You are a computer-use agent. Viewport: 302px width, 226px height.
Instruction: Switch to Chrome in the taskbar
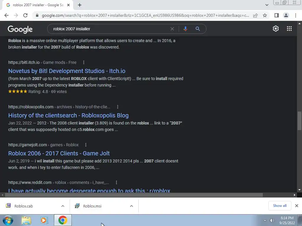point(63,220)
